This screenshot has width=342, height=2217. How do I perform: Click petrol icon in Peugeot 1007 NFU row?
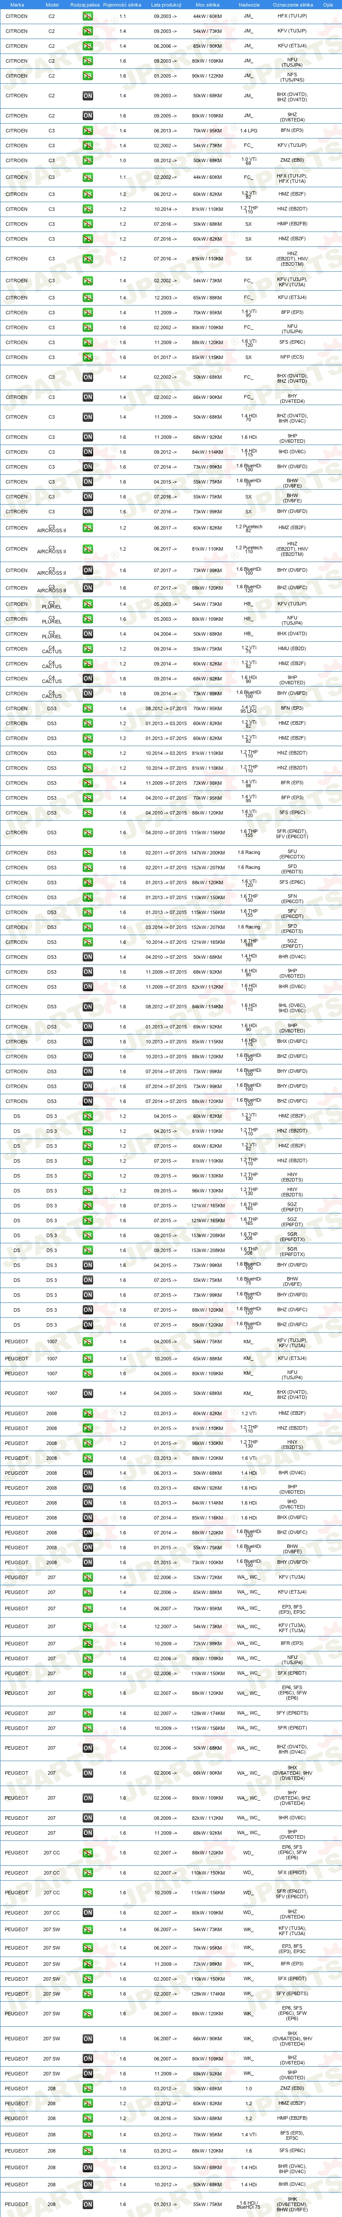(87, 1374)
